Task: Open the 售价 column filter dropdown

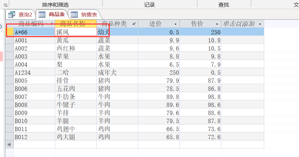Action: (x=217, y=24)
